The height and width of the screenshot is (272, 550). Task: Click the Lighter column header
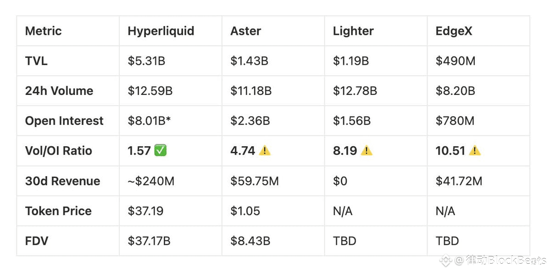click(x=353, y=31)
